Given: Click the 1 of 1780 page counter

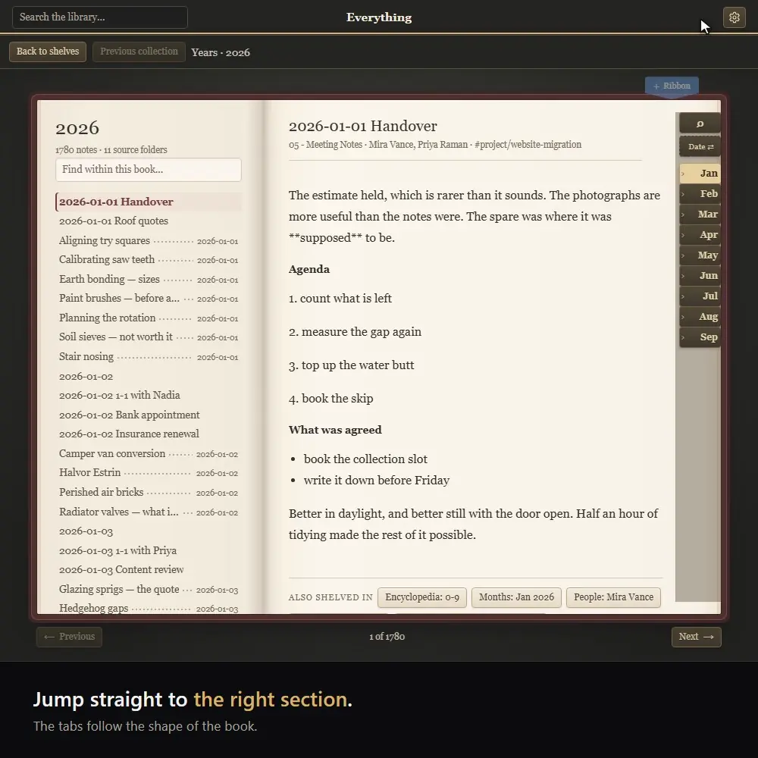Looking at the screenshot, I should [x=387, y=637].
